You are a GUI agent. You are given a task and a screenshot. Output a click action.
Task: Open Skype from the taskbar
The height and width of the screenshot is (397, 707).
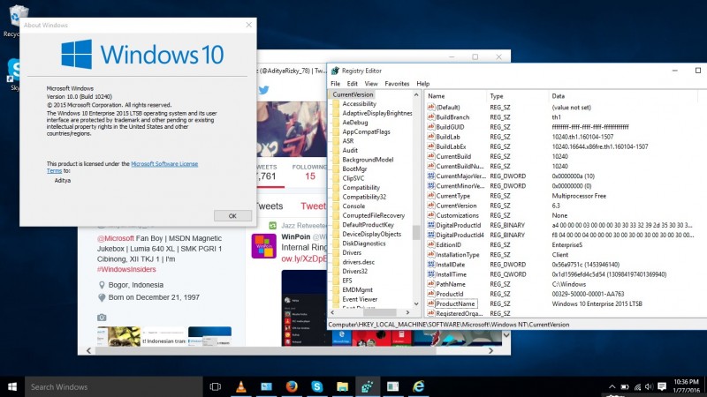point(317,386)
